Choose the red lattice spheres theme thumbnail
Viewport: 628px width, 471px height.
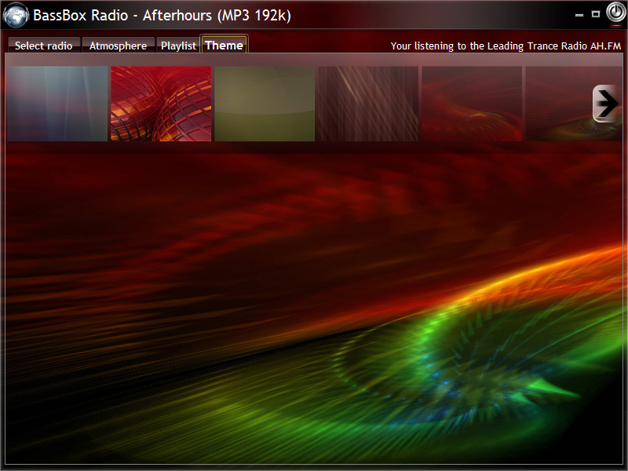(161, 104)
